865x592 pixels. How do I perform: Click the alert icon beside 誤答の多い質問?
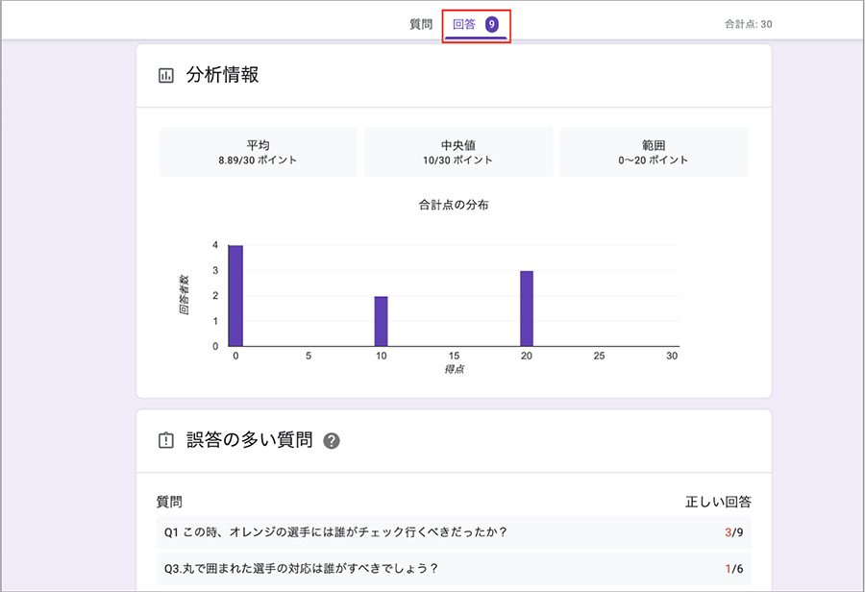coord(166,440)
